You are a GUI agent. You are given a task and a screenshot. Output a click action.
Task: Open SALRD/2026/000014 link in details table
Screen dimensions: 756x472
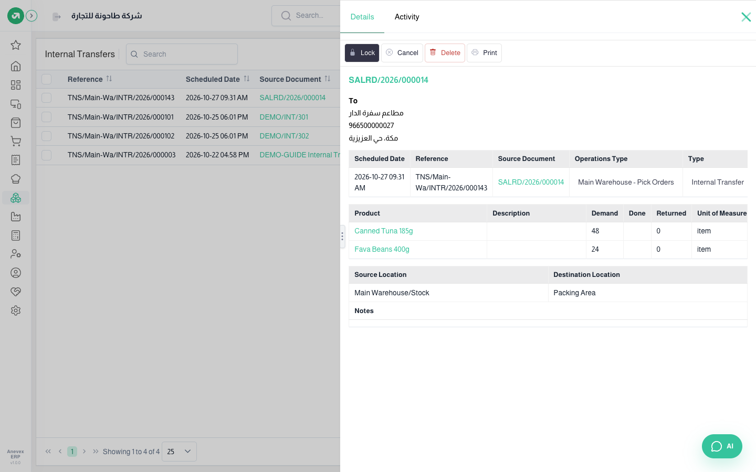531,182
